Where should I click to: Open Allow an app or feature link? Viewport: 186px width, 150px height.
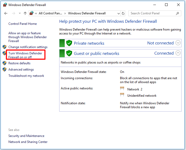pos(28,37)
